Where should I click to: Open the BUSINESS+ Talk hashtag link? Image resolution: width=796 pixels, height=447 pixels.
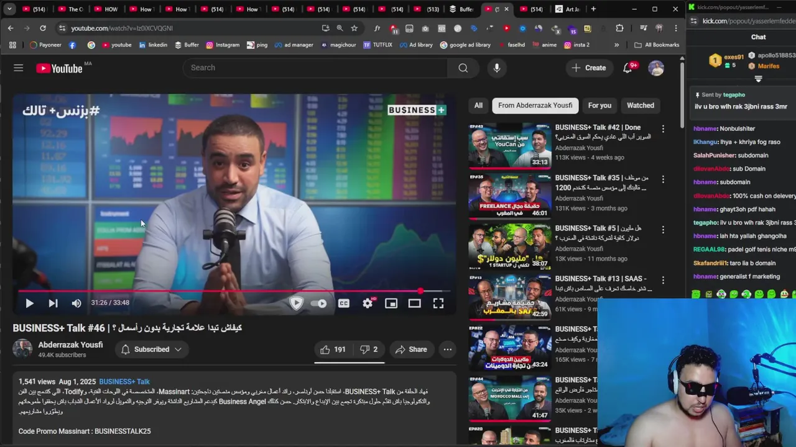(124, 382)
